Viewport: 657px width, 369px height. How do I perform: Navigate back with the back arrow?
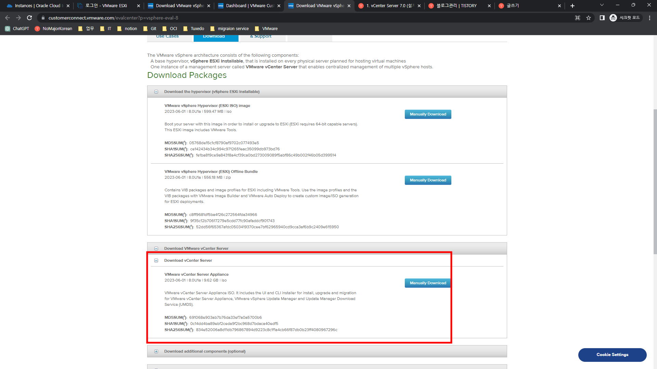[x=8, y=18]
